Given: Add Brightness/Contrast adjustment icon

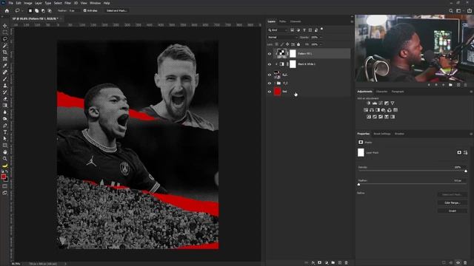Looking at the screenshot, I should [369, 103].
